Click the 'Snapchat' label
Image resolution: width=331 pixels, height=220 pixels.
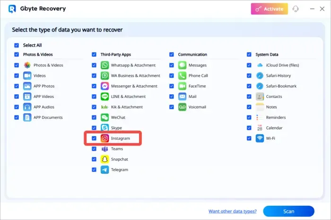coord(120,159)
